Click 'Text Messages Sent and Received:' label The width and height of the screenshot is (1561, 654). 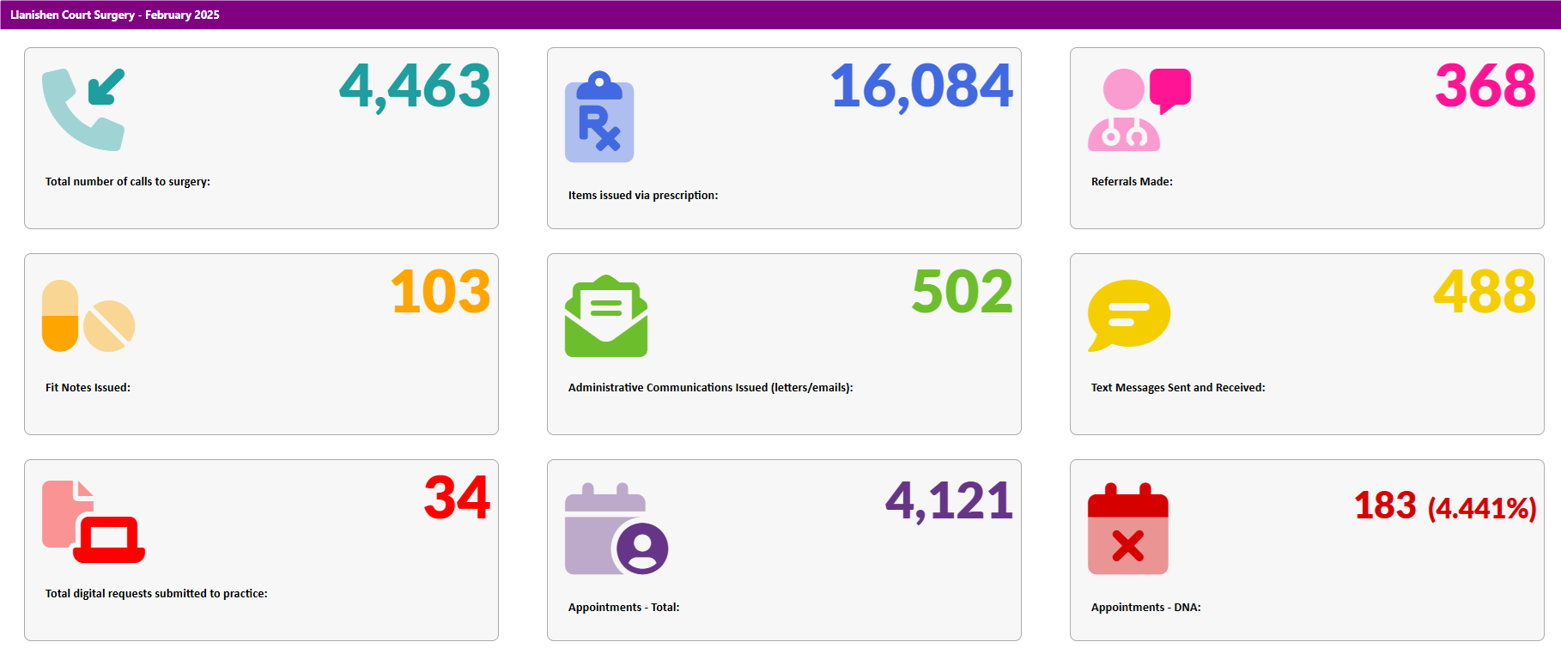click(1178, 388)
